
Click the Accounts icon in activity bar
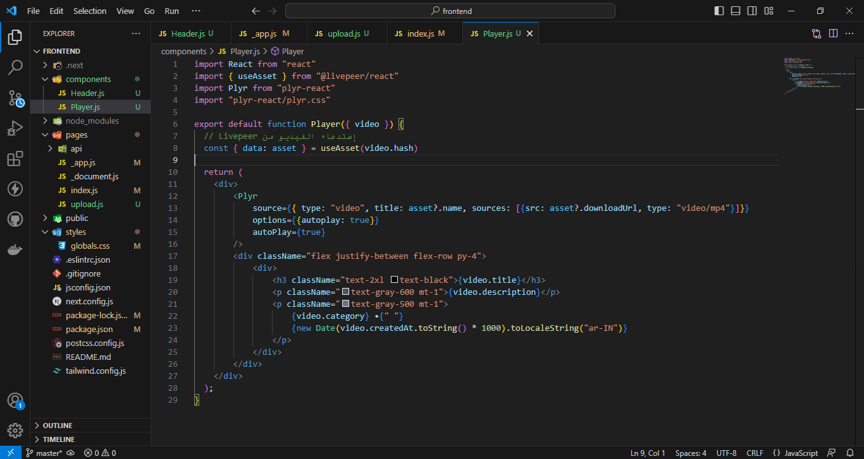pyautogui.click(x=15, y=400)
